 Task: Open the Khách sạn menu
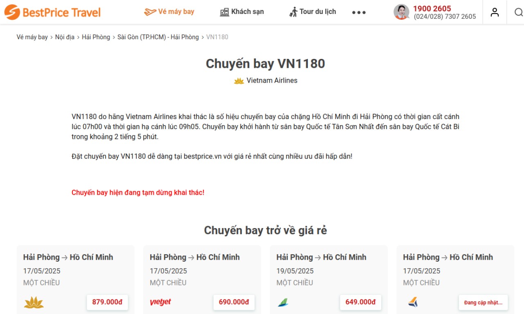pyautogui.click(x=242, y=12)
